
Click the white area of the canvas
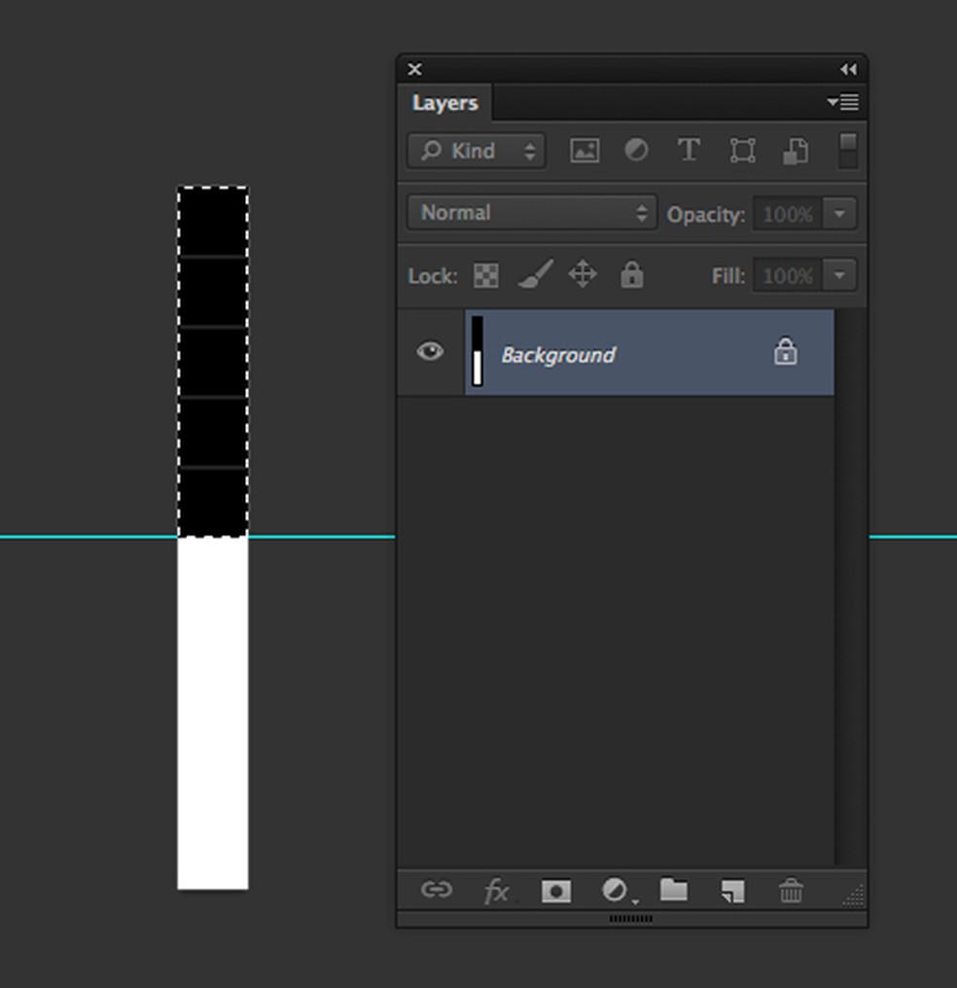point(212,713)
